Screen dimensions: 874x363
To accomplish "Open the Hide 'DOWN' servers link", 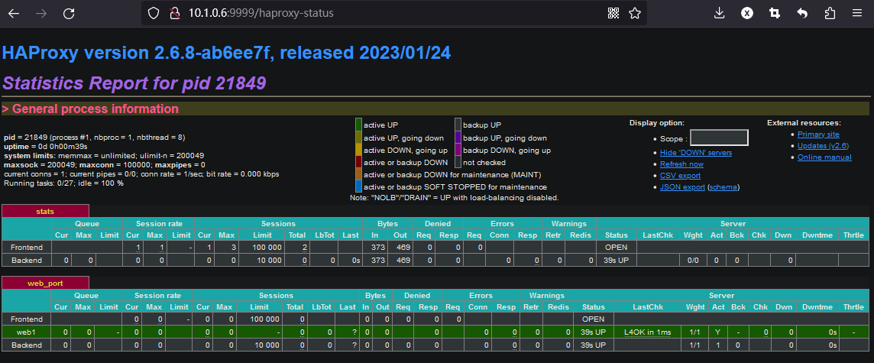I will 696,152.
